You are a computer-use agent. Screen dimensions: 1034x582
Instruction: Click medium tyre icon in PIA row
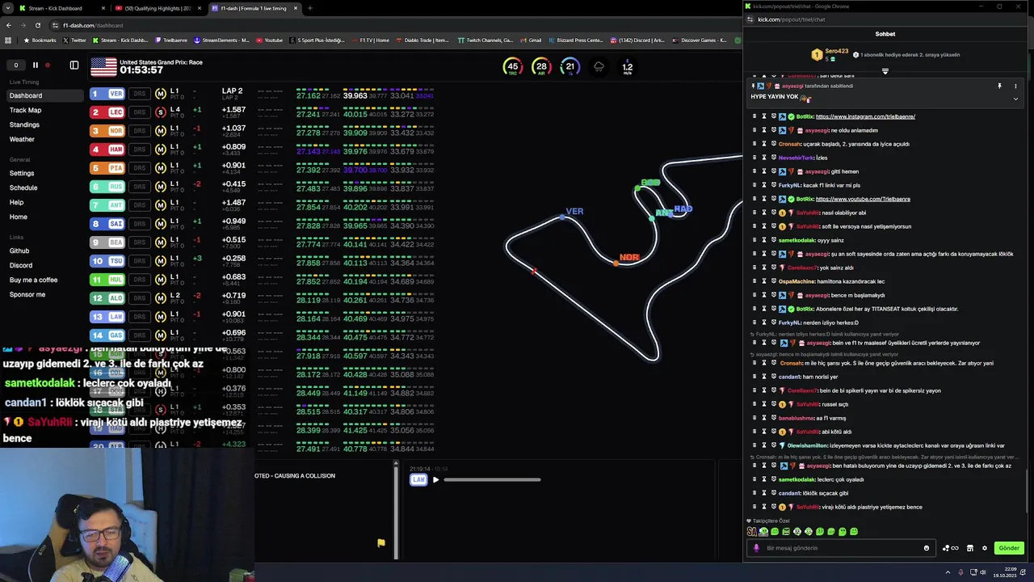coord(161,168)
